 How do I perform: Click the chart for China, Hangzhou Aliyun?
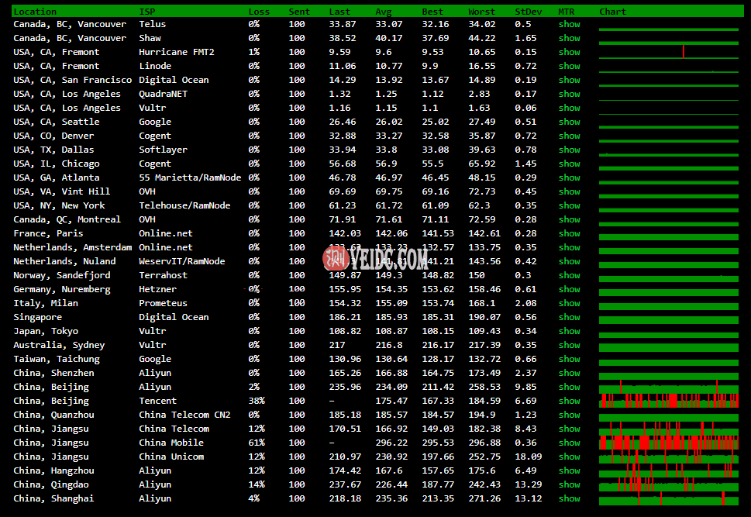point(668,470)
